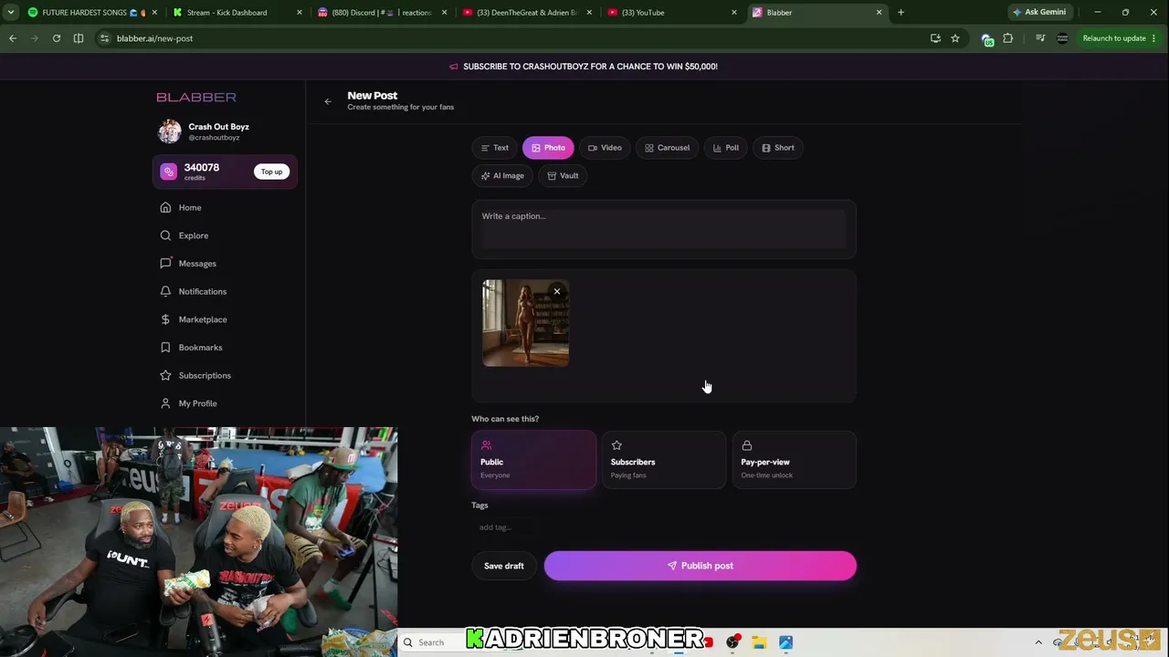Viewport: 1169px width, 657px height.
Task: Click the Notifications bell icon
Action: click(x=165, y=291)
